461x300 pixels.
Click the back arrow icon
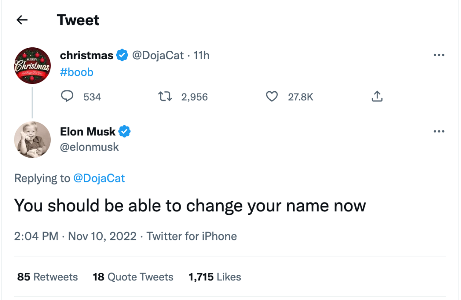pyautogui.click(x=22, y=20)
